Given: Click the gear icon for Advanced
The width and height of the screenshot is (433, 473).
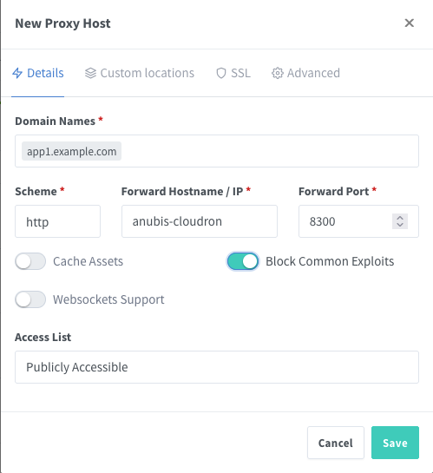Looking at the screenshot, I should click(x=278, y=73).
